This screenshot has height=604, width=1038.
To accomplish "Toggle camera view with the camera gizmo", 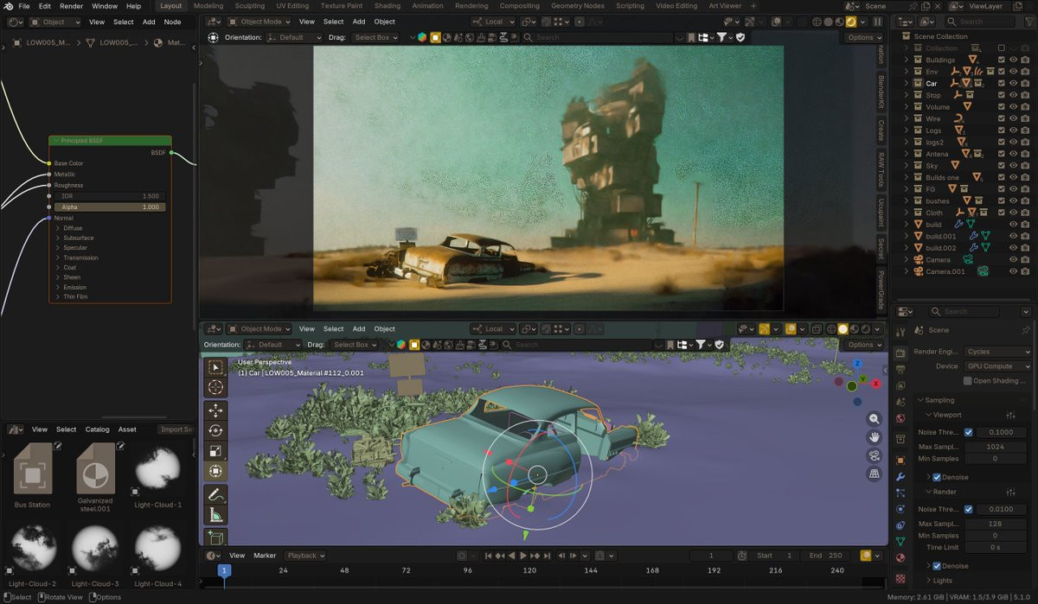I will click(874, 455).
